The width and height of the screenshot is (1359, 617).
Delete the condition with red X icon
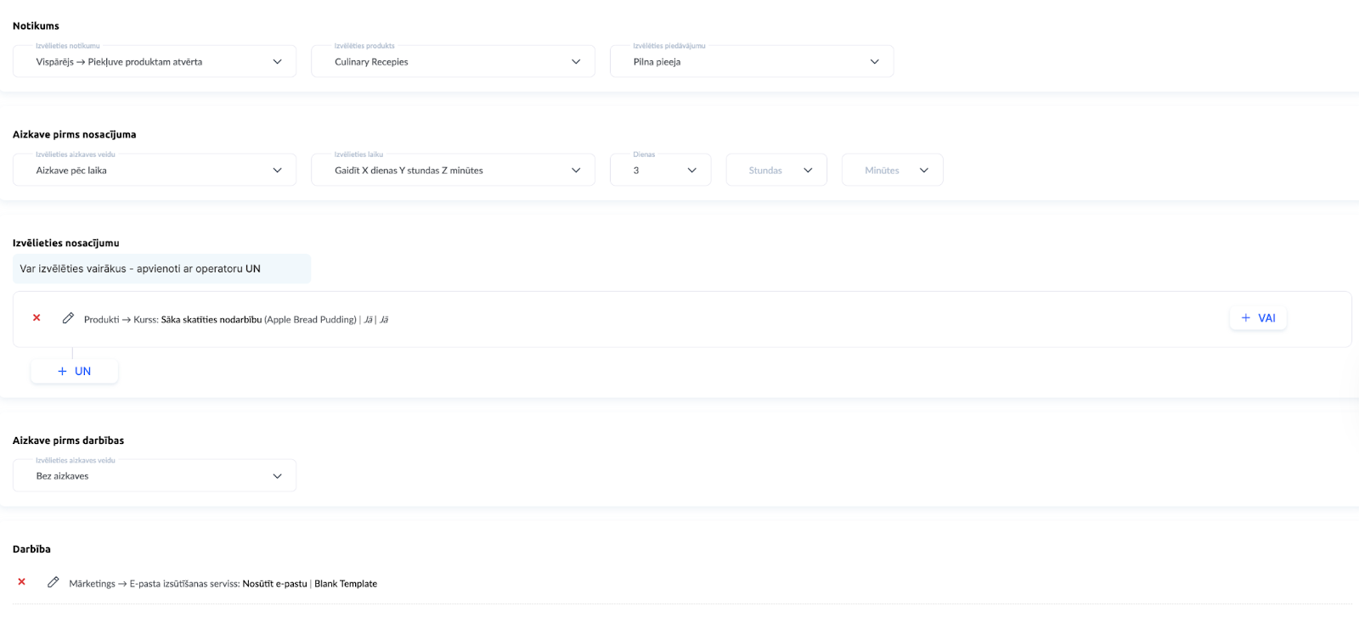37,318
